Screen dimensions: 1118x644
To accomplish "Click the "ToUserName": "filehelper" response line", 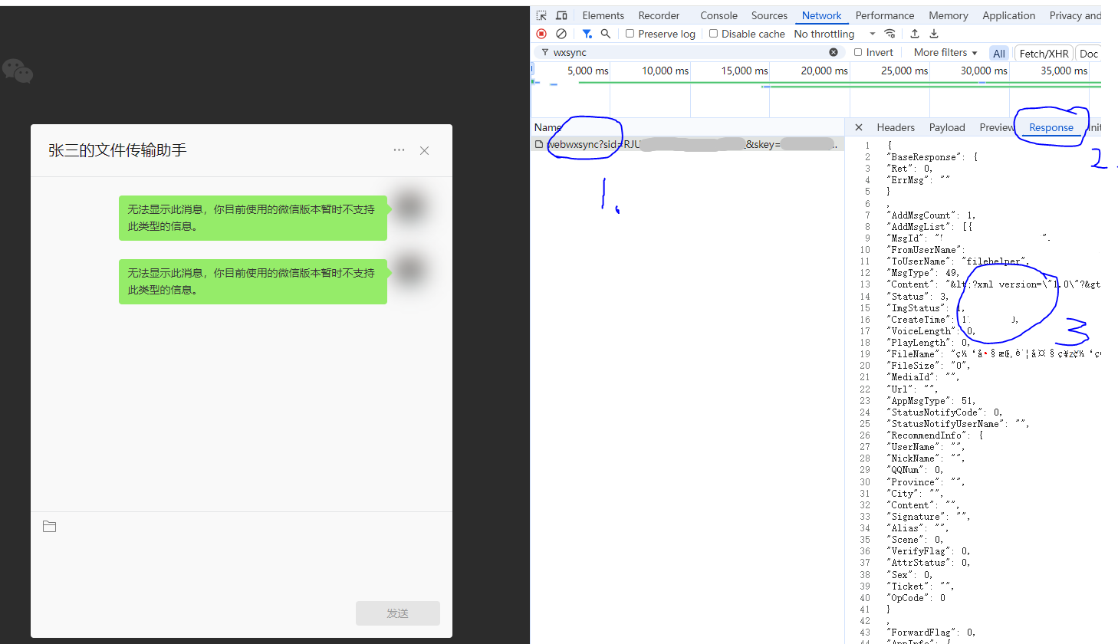I will [959, 261].
